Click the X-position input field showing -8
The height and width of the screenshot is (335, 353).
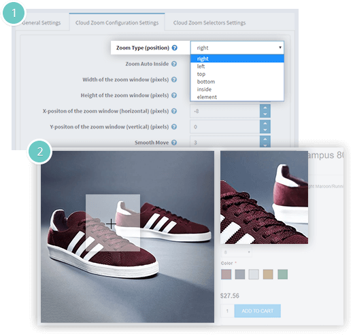point(224,111)
